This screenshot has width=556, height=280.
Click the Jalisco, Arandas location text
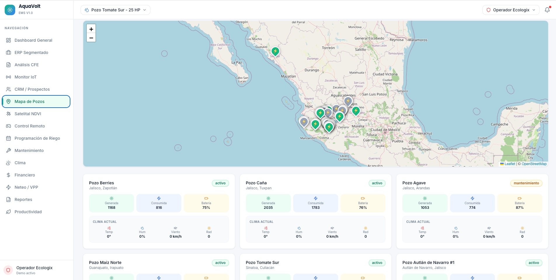416,188
